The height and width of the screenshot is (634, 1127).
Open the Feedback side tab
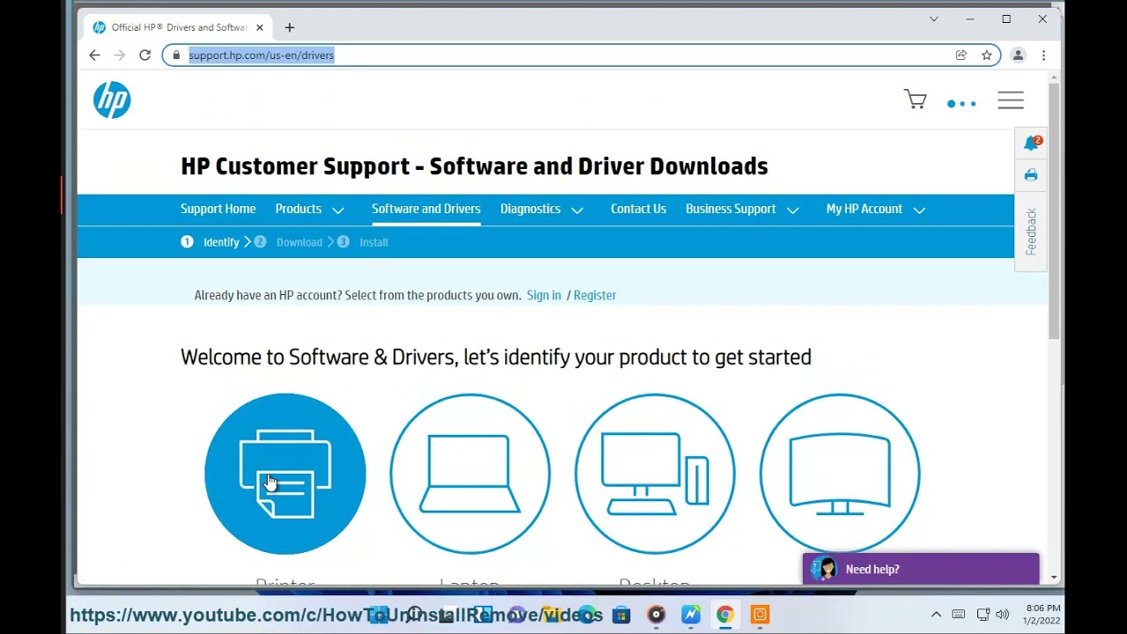pos(1031,232)
